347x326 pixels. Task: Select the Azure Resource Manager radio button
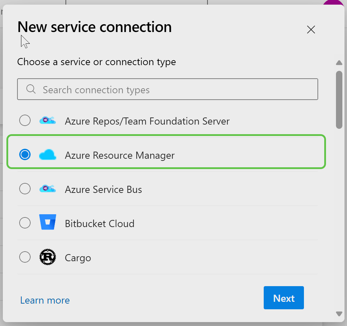tap(25, 154)
